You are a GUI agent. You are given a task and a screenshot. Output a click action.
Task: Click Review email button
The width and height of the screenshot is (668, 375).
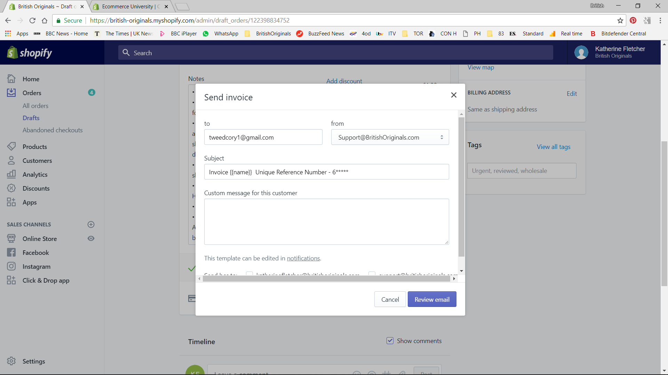pos(432,299)
